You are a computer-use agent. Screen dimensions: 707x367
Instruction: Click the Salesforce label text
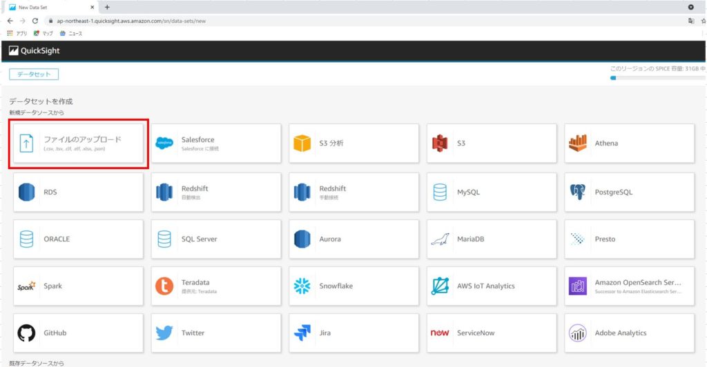pos(198,139)
